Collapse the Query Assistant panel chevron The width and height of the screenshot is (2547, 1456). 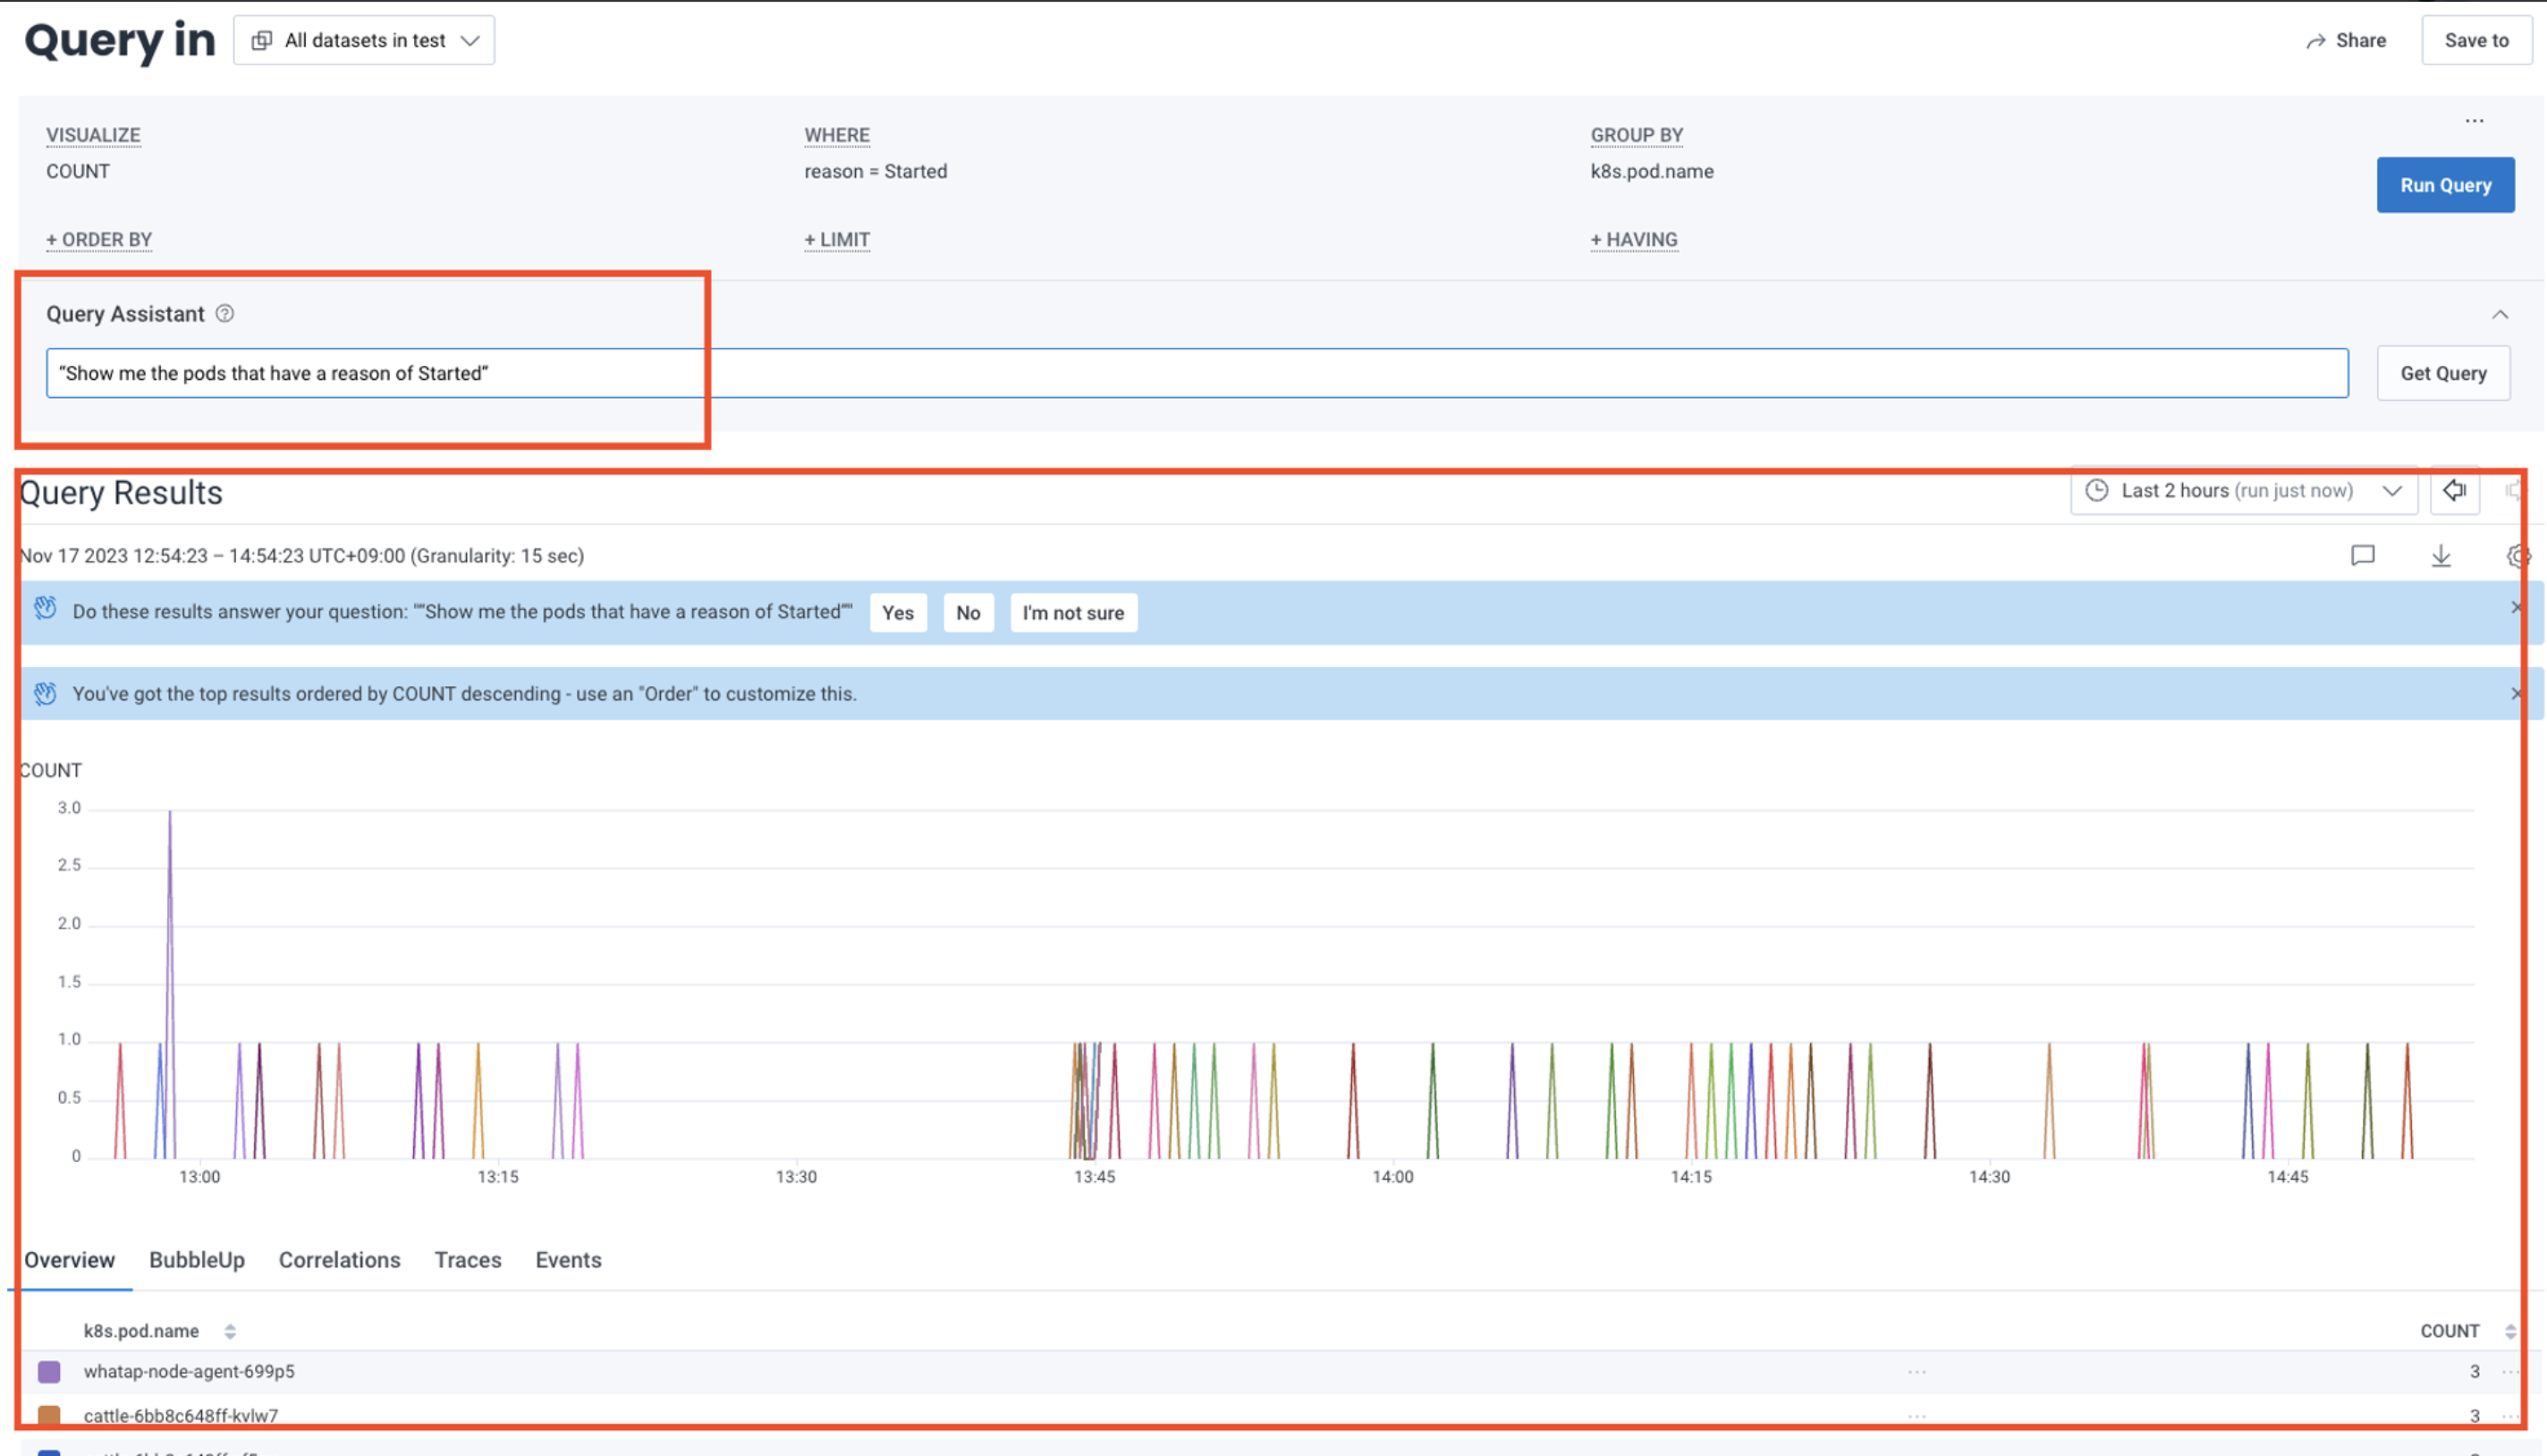point(2499,315)
